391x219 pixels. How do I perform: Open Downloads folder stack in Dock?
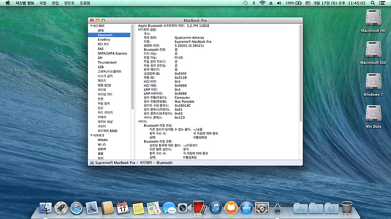(331, 209)
